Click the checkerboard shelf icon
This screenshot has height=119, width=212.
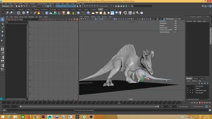point(125,13)
